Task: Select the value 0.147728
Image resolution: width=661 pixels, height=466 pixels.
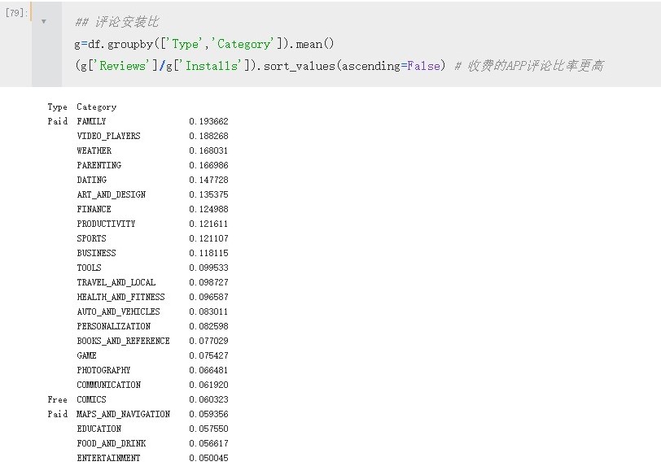Action: click(x=208, y=180)
